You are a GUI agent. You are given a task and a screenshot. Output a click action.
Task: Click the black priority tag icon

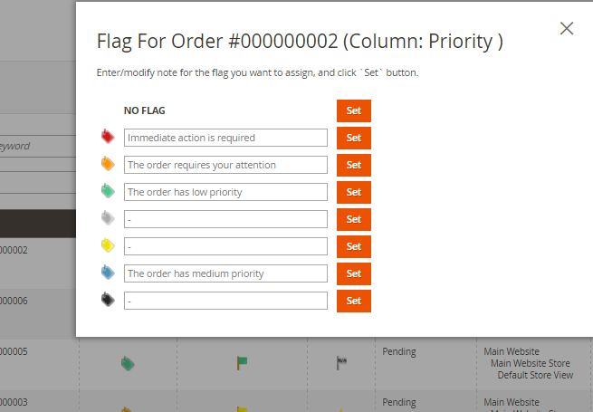click(x=108, y=300)
